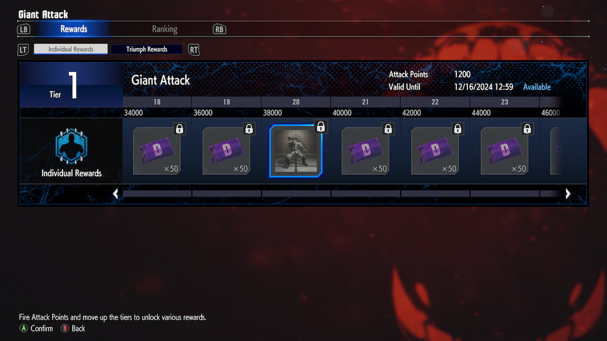Advance rewards list with right arrow
This screenshot has height=341, width=607.
568,193
